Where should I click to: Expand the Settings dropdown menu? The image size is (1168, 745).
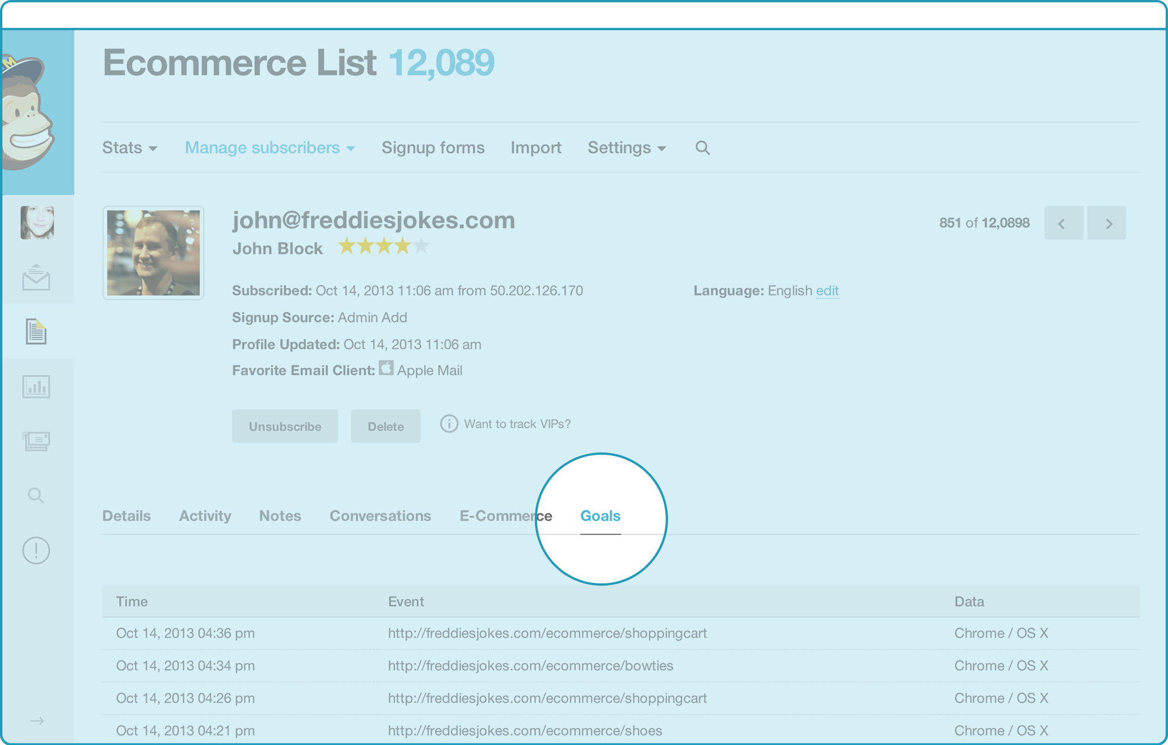[626, 148]
